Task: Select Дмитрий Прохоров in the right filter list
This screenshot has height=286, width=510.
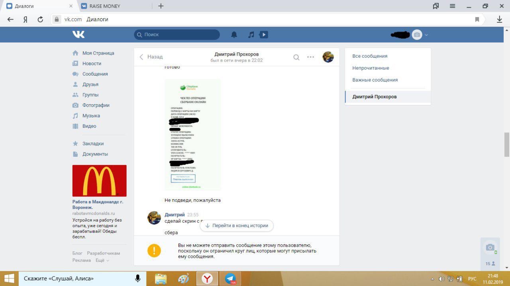Action: click(388, 97)
